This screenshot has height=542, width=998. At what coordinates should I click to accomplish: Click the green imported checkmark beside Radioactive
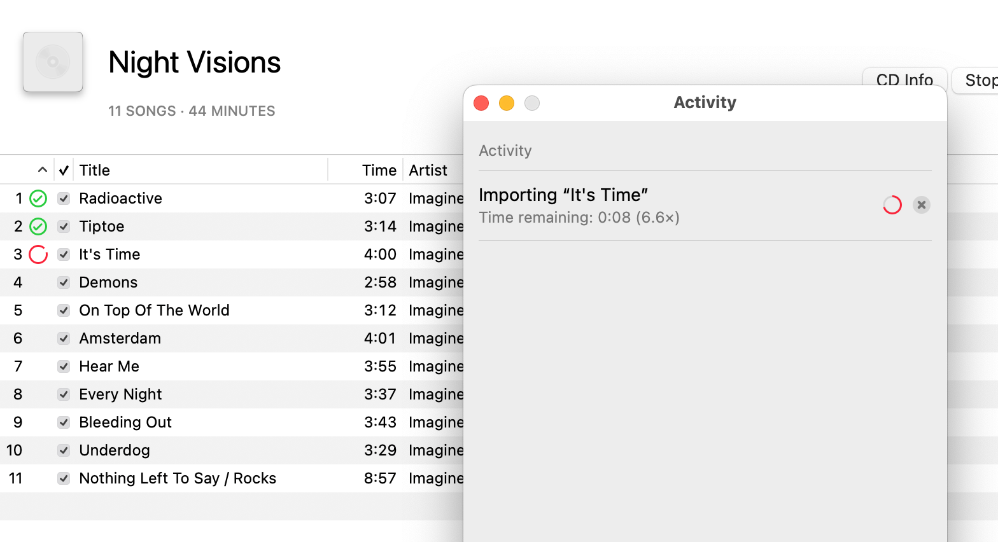click(x=38, y=198)
